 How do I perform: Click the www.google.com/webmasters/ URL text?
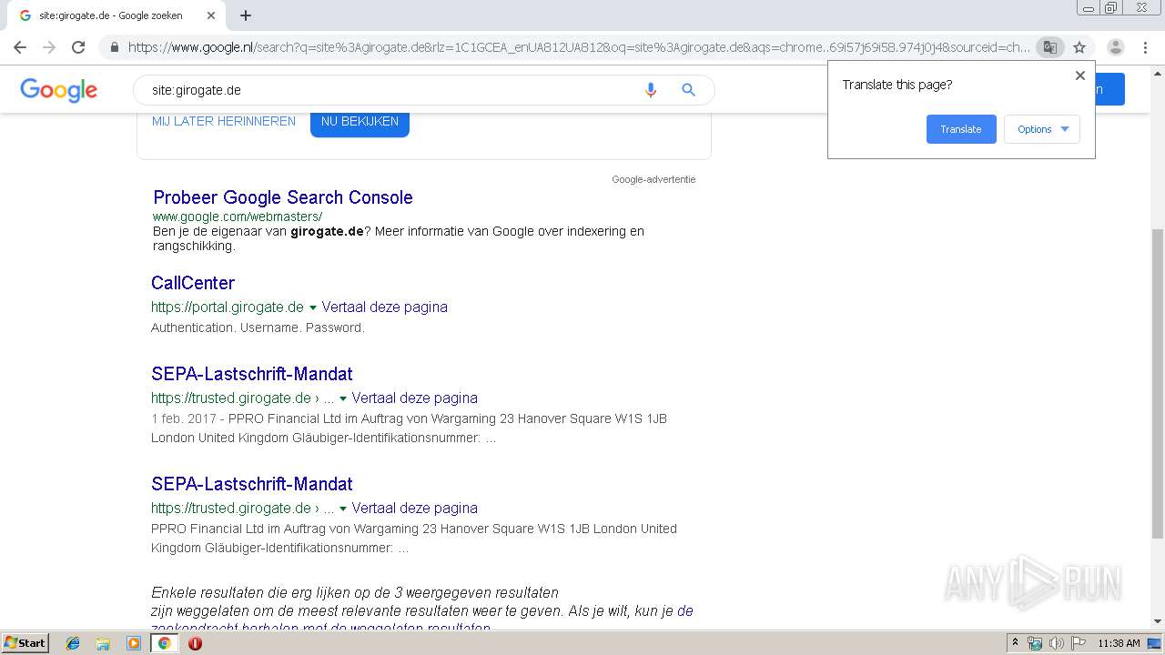click(x=238, y=217)
